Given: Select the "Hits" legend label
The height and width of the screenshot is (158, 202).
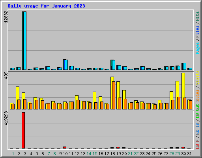Looking at the screenshot, I should (x=197, y=16).
